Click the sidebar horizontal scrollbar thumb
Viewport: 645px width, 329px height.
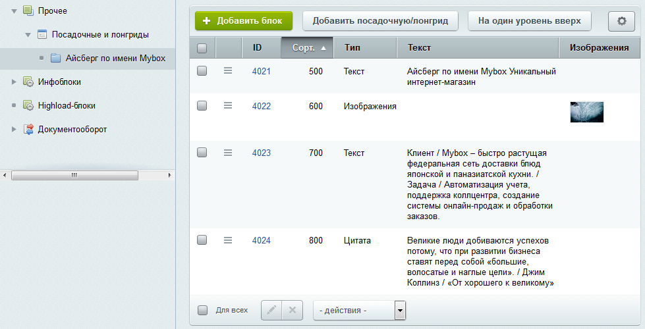[x=74, y=176]
